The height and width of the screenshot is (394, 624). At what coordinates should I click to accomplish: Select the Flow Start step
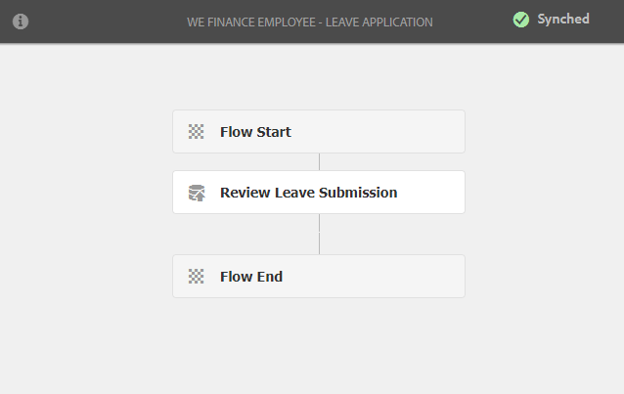pos(319,132)
